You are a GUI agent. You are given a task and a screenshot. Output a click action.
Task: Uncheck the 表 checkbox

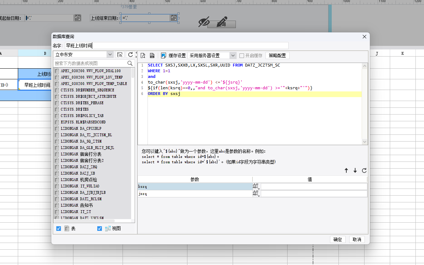pos(59,228)
